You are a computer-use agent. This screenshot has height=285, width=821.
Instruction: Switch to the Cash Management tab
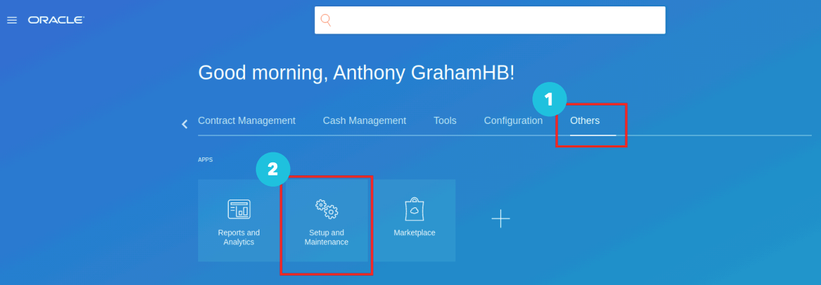click(364, 120)
